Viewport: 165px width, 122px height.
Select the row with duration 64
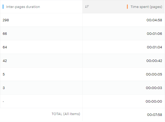point(5,47)
